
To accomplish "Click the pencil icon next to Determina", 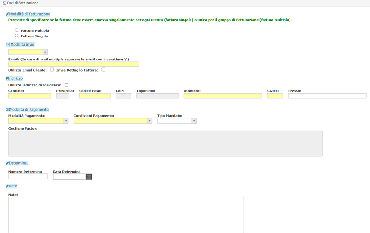I will (7, 163).
